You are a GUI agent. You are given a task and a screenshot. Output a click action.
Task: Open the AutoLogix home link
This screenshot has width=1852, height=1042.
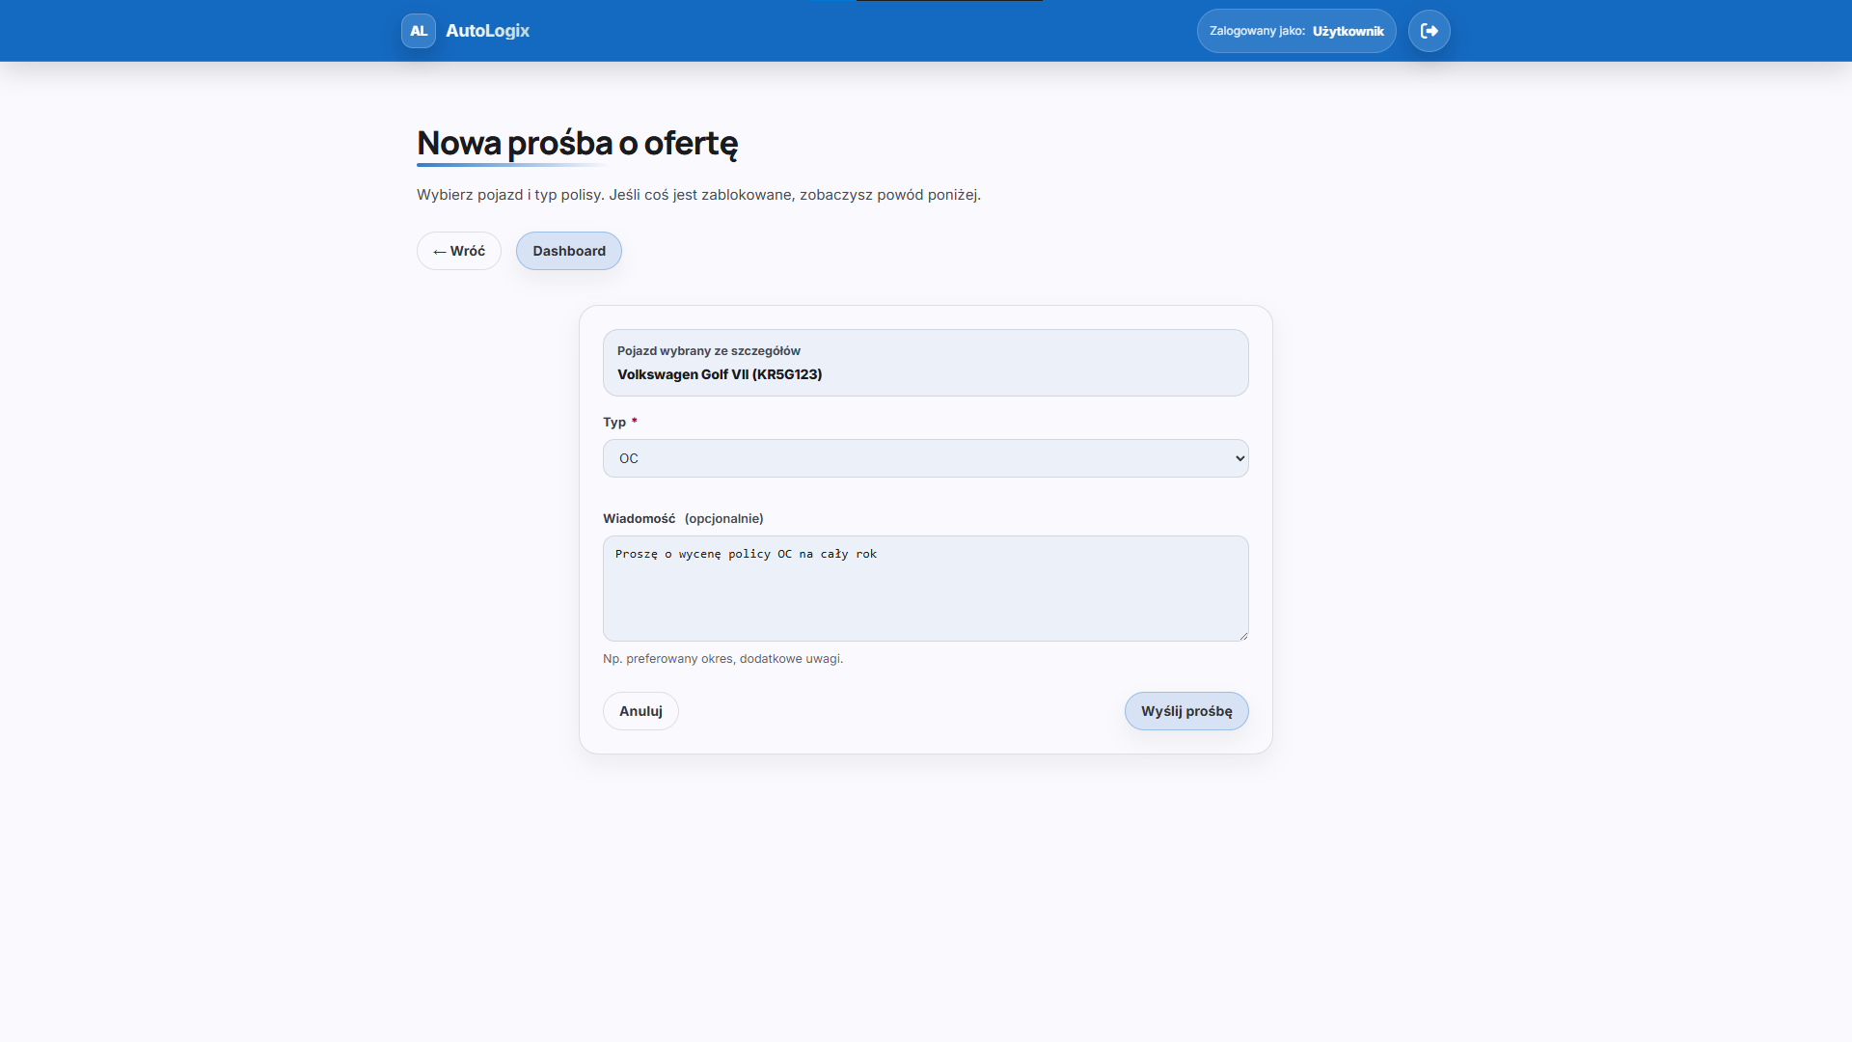(487, 31)
